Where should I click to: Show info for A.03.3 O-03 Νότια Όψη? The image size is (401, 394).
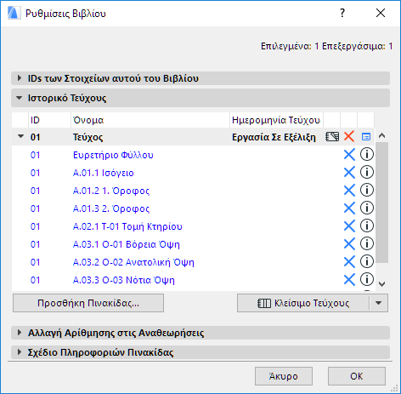point(367,280)
